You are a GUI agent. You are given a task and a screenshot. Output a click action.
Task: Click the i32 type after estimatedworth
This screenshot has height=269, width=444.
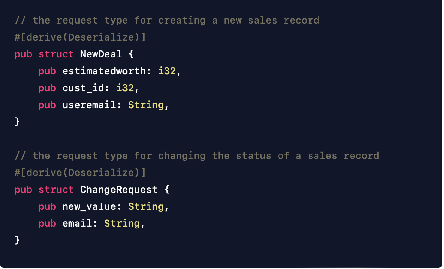tap(167, 71)
